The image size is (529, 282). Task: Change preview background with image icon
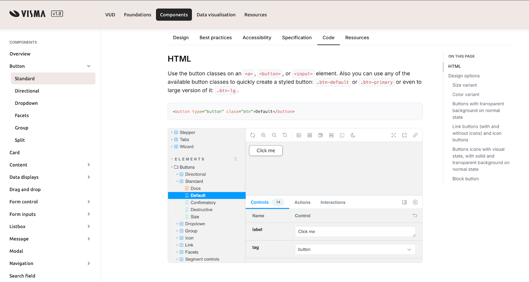pos(299,135)
